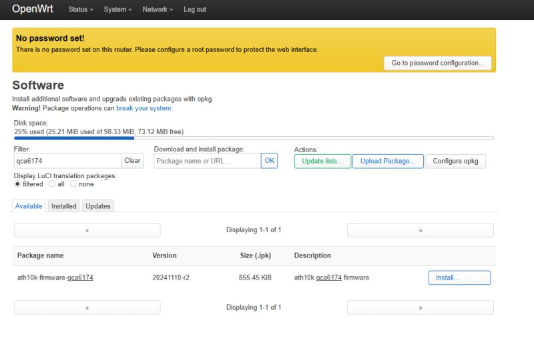Viewport: 534px width, 341px height.
Task: Click the Software page heading
Action: tap(38, 85)
